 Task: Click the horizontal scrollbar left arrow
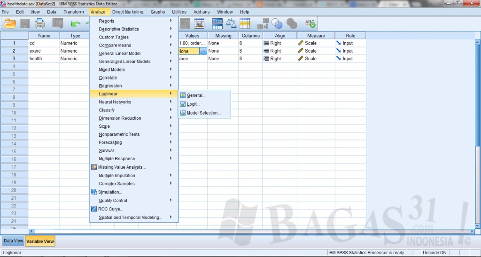coord(31,232)
